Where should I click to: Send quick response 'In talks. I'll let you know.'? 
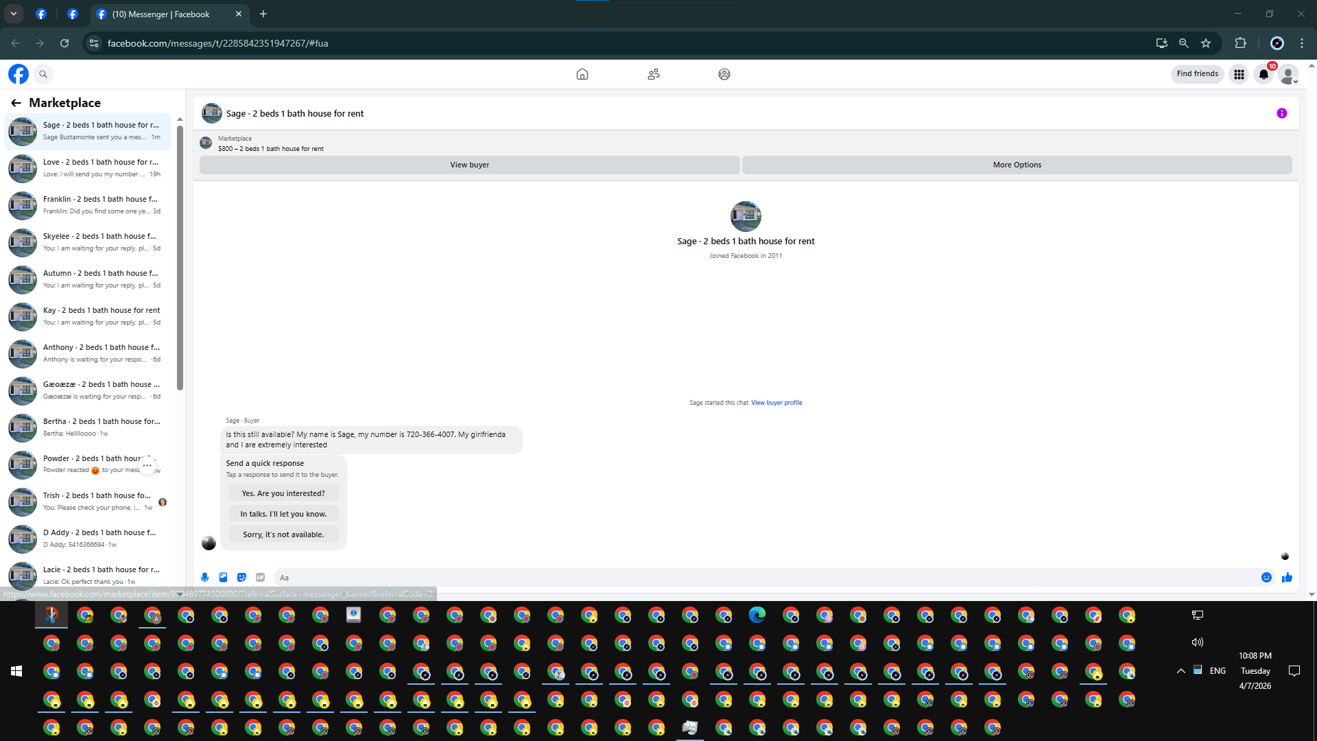tap(283, 514)
